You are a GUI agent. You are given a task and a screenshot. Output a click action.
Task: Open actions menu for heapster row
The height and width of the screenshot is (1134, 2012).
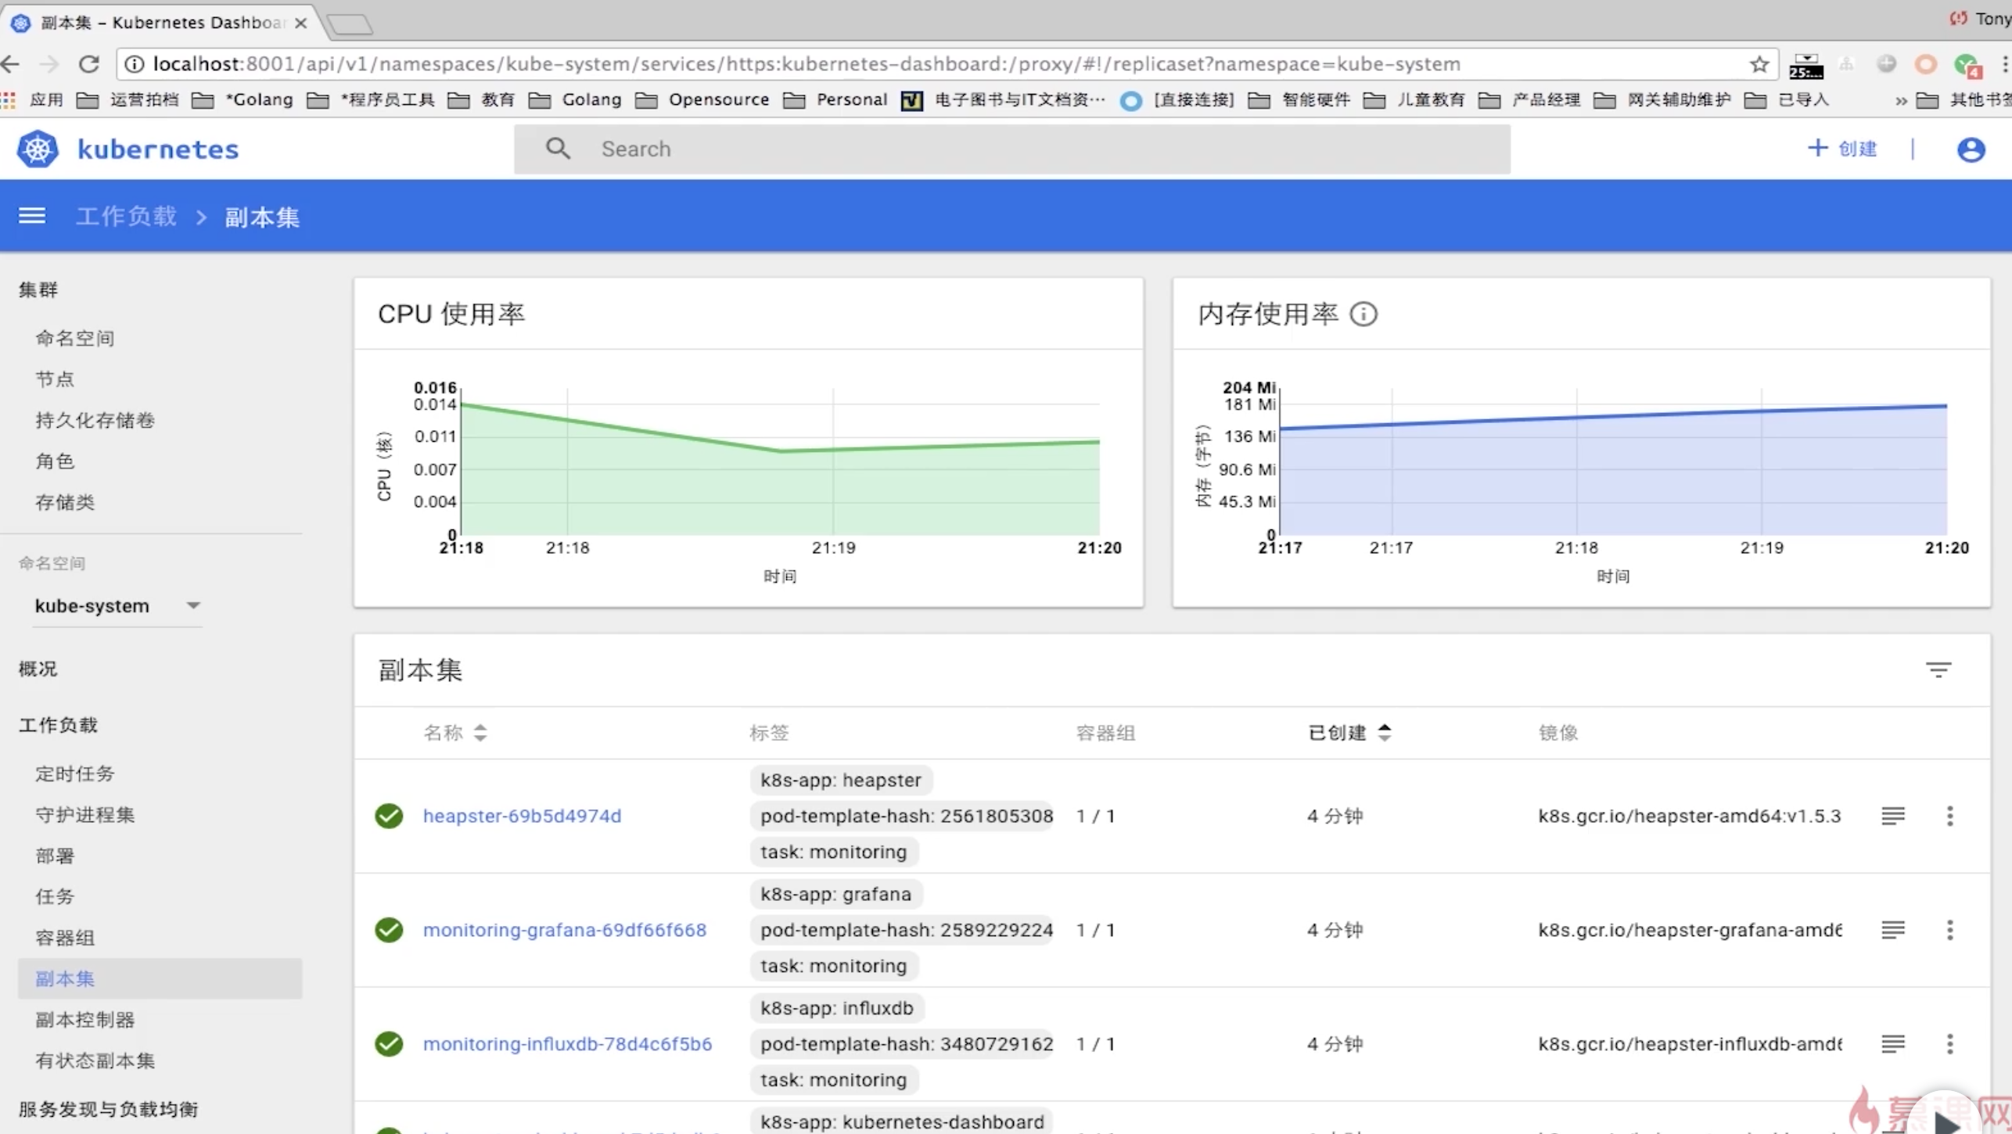tap(1949, 816)
